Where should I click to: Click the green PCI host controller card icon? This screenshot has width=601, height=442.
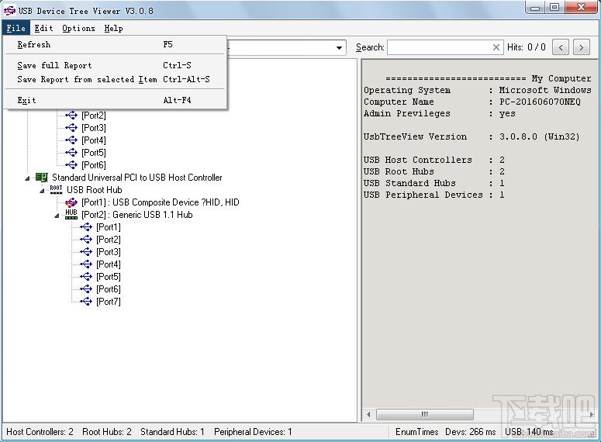click(41, 178)
